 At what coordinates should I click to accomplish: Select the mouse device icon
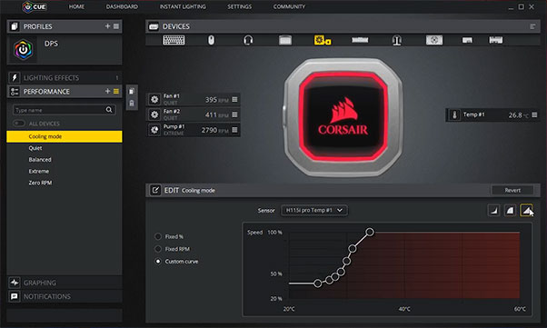pos(211,40)
